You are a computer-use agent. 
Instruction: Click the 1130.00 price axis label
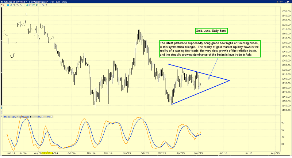tap(287, 110)
